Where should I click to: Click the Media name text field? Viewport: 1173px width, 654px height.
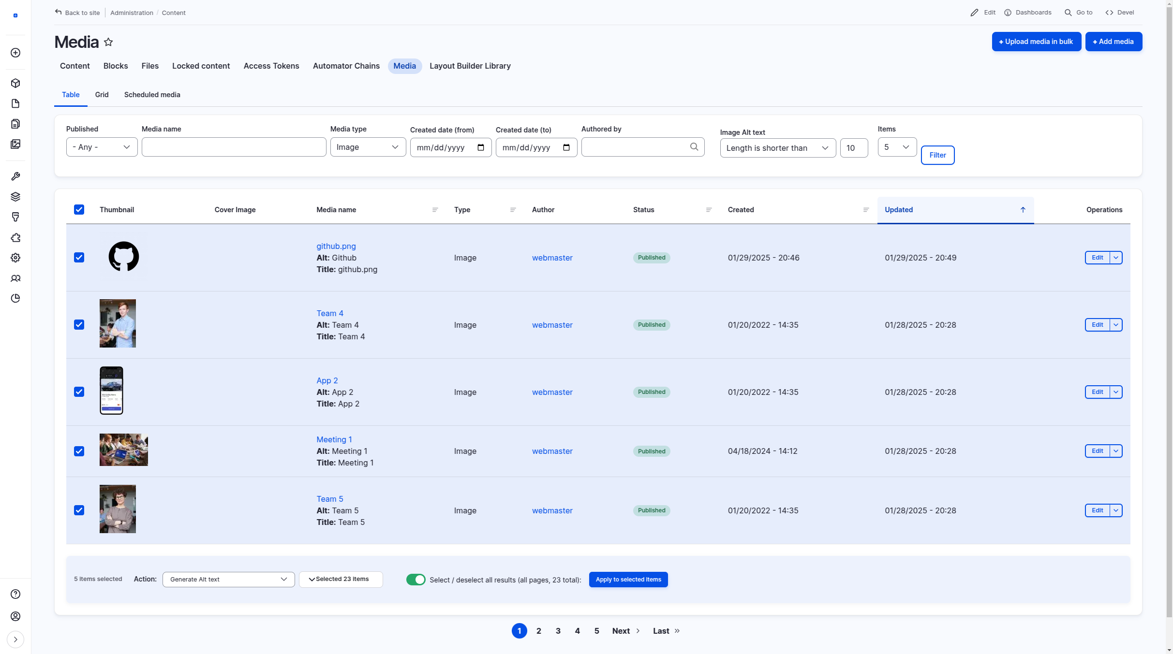click(x=234, y=147)
